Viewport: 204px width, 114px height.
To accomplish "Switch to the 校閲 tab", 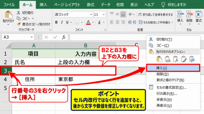I will point(120,5).
